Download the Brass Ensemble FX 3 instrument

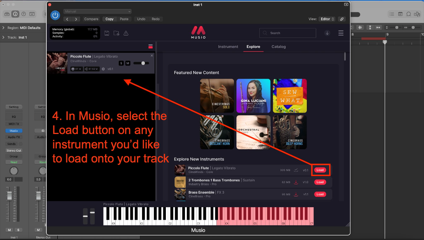(x=296, y=194)
